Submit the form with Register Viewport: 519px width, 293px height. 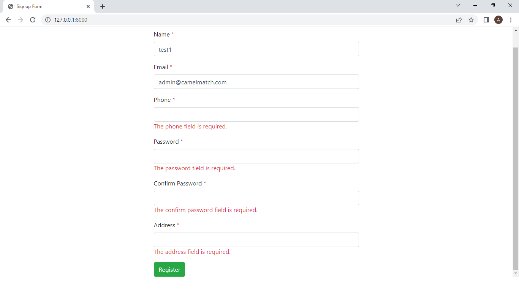pos(169,269)
